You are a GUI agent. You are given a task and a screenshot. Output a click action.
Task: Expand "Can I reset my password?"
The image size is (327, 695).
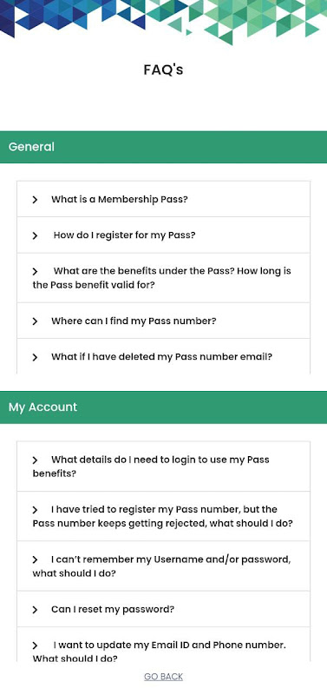[163, 610]
